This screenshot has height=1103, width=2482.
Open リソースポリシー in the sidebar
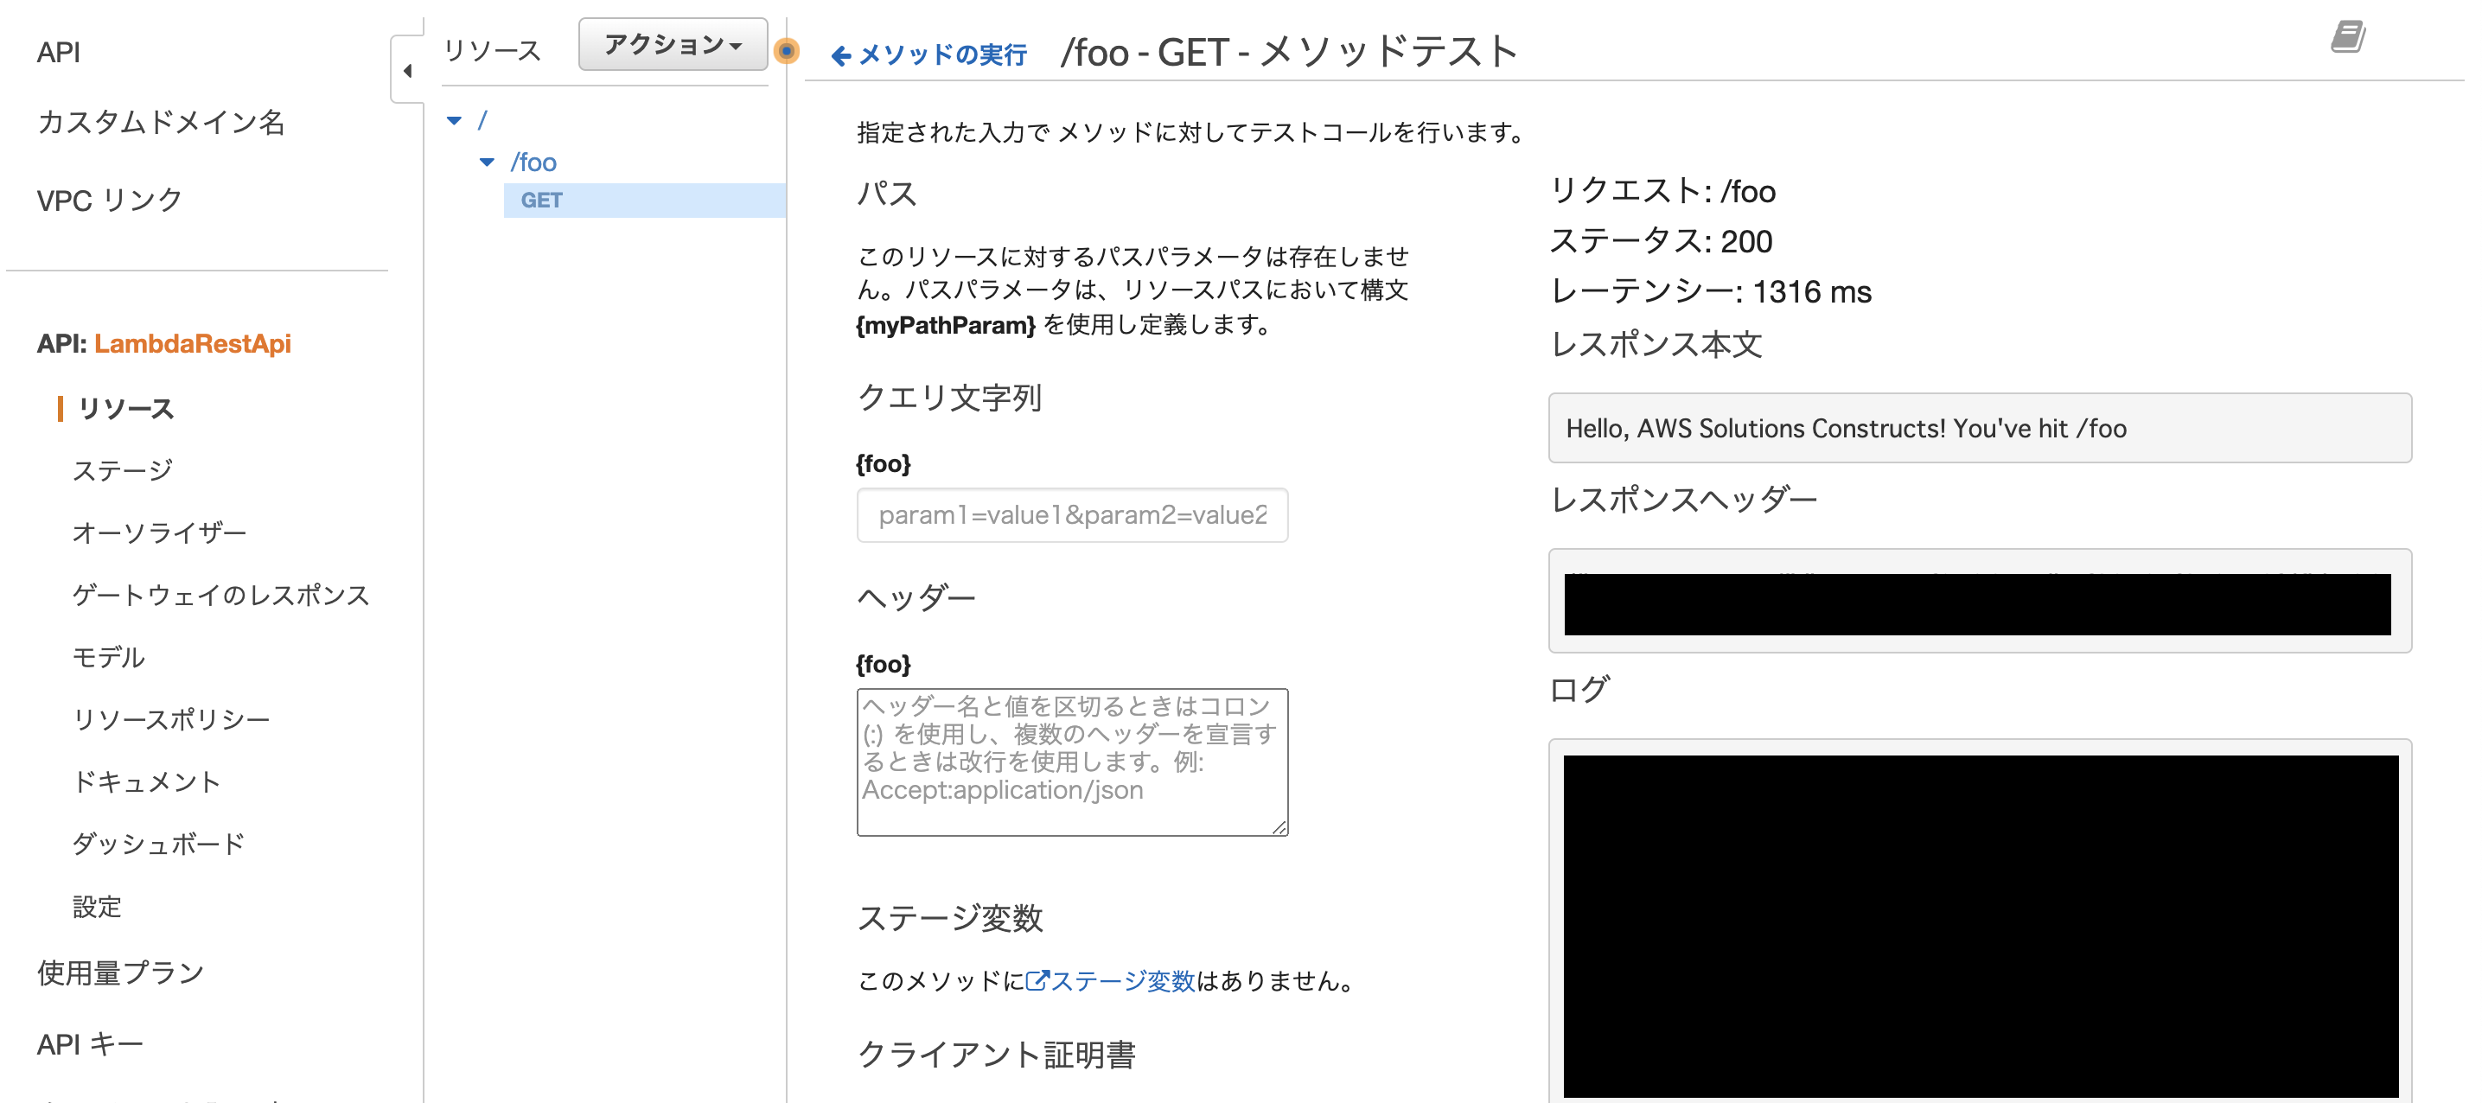pos(171,719)
